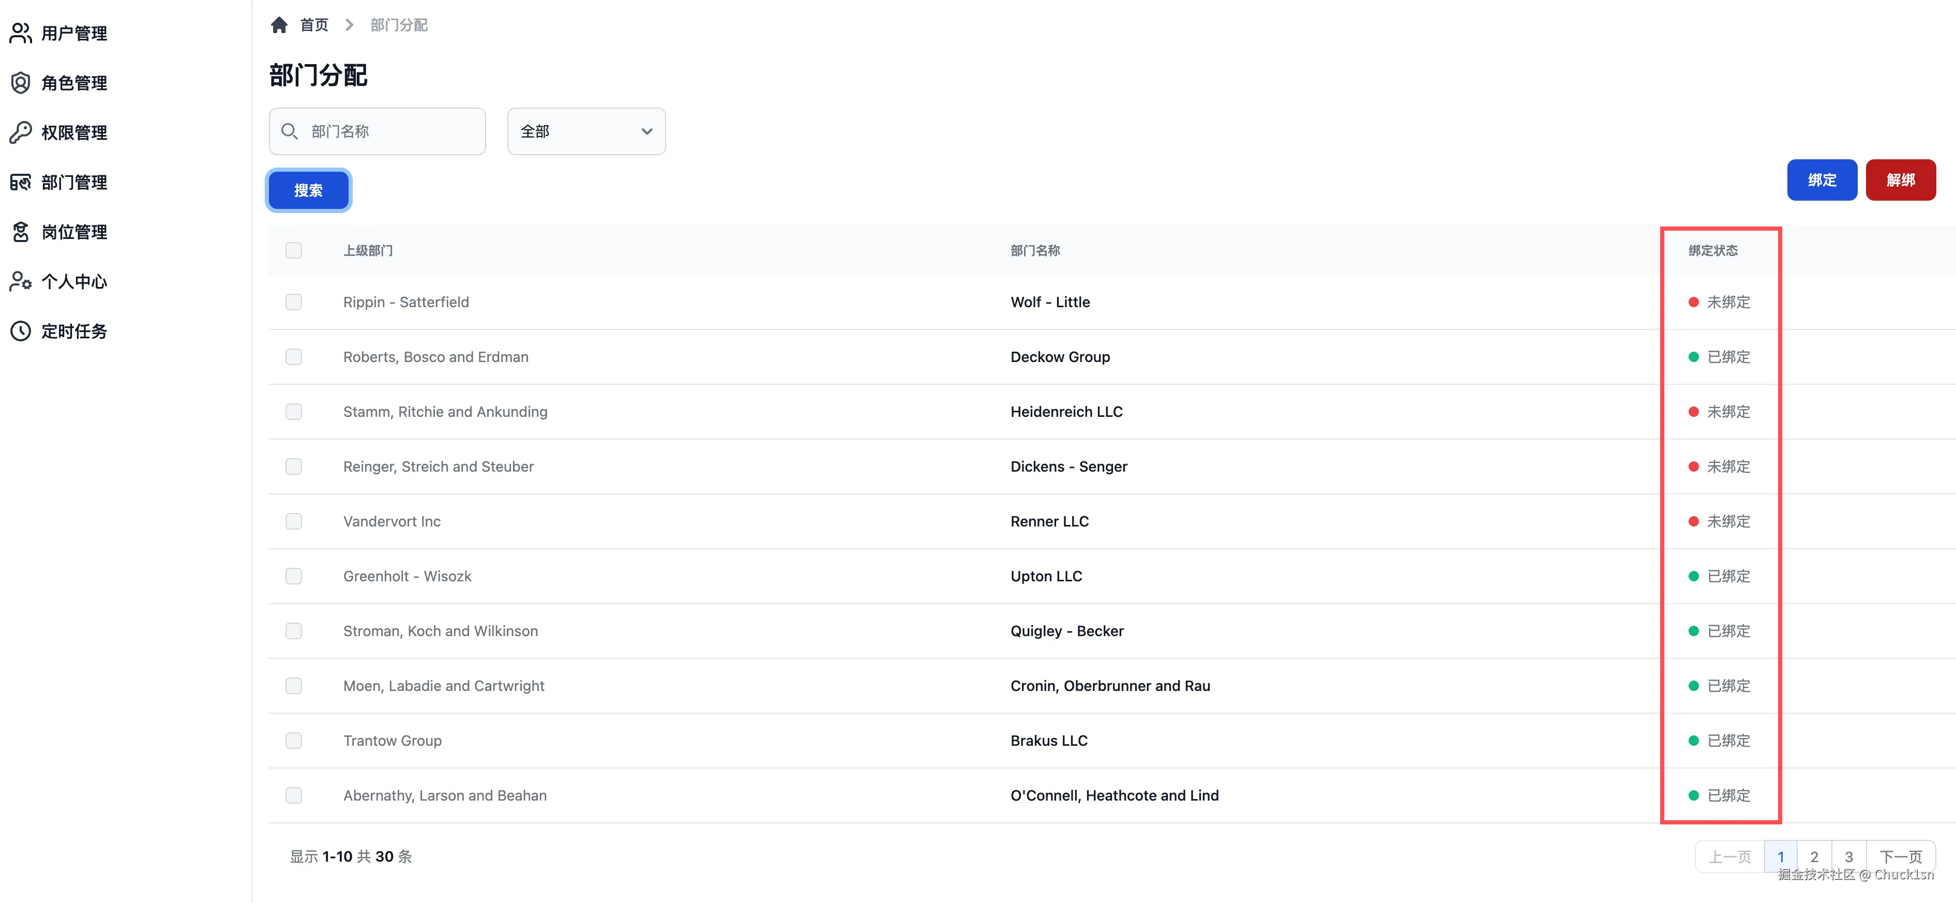Click the 个人中心 user-settings icon
The image size is (1956, 903).
click(x=21, y=282)
